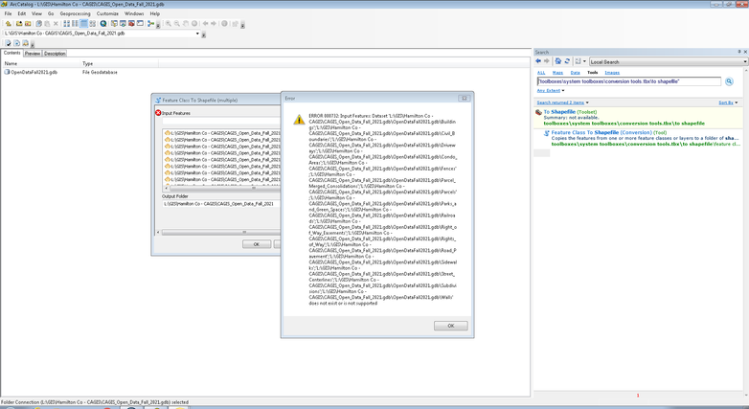Viewport: 749px width, 409px height.
Task: Filter search results by ALL
Action: [541, 73]
